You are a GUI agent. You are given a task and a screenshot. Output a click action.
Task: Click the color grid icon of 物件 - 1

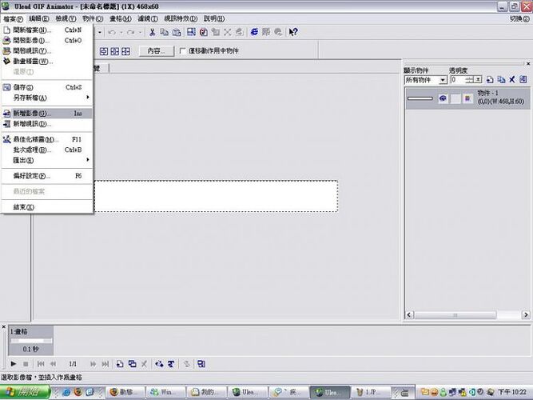tap(467, 98)
